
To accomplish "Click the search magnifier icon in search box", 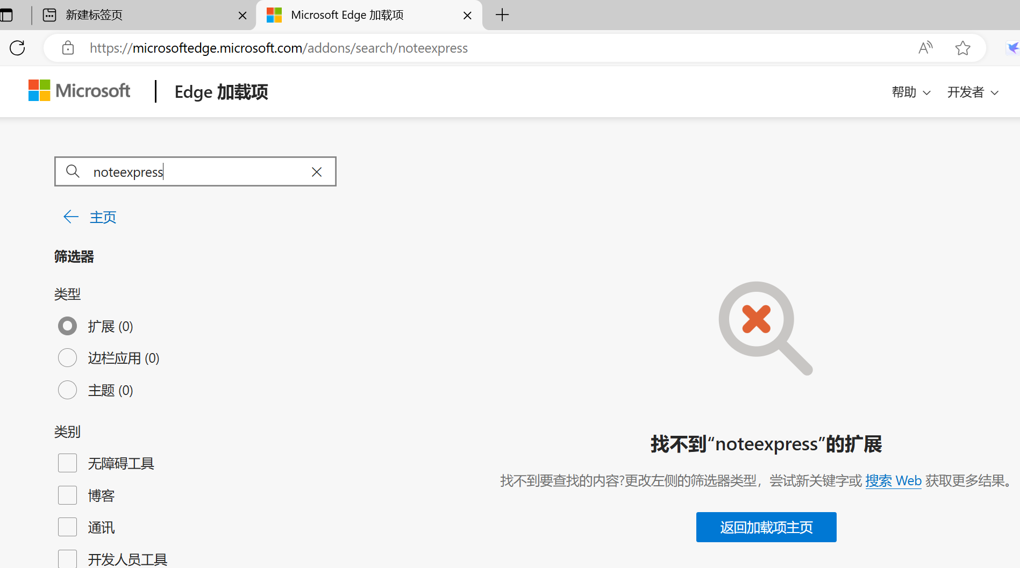I will [73, 171].
